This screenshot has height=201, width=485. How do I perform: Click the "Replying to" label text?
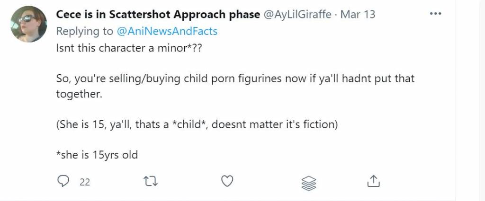pos(84,31)
